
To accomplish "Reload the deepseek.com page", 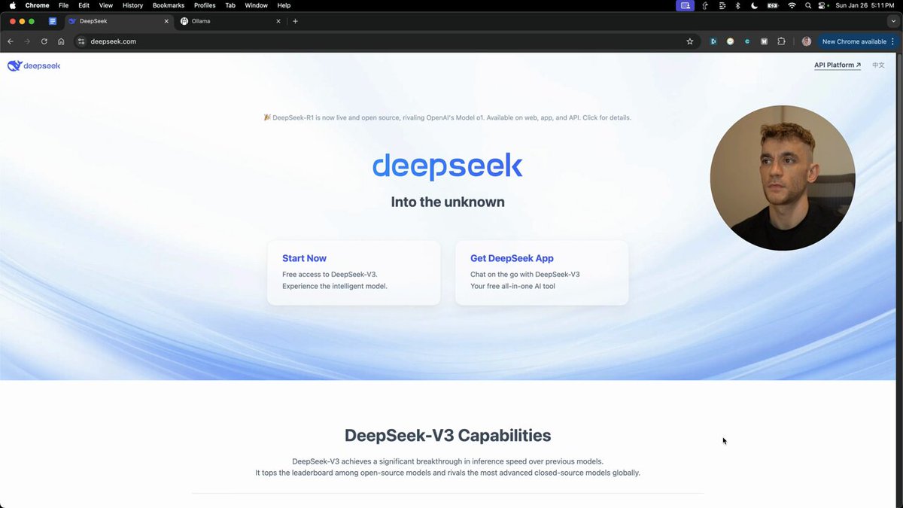I will coord(44,41).
